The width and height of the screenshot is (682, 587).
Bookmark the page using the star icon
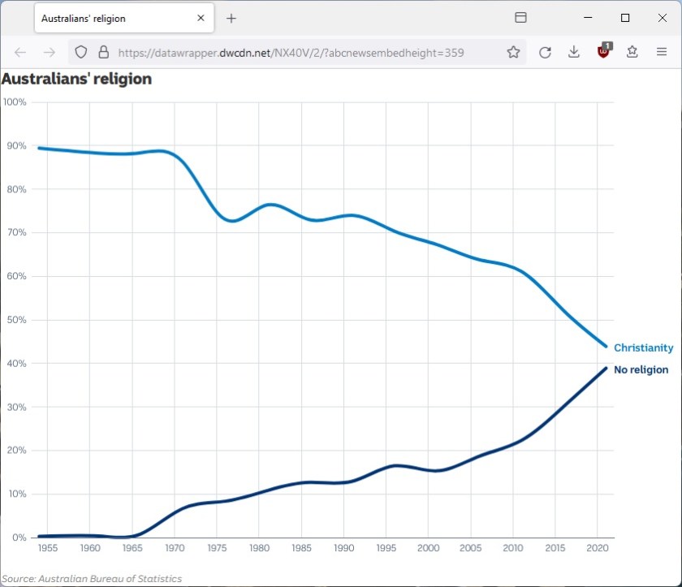click(513, 52)
